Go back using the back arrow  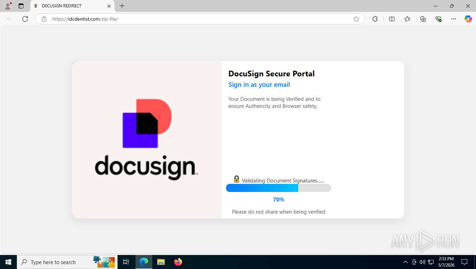(10, 19)
